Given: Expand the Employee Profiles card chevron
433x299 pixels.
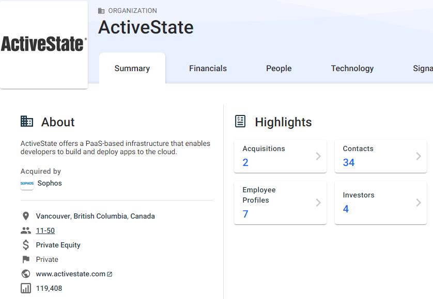Looking at the screenshot, I should [318, 203].
